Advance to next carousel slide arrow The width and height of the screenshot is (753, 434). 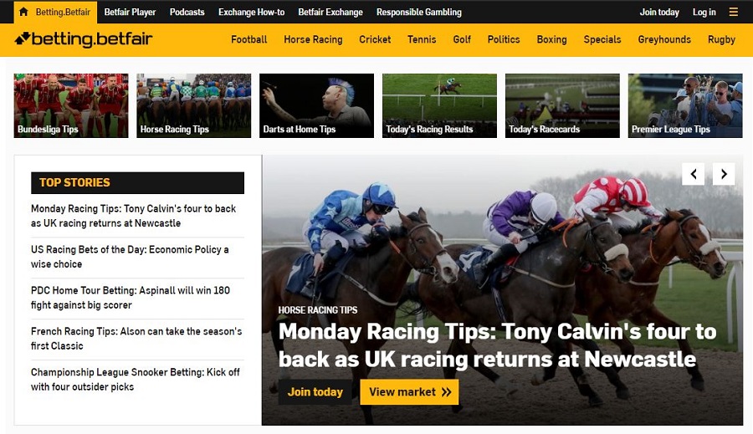[x=724, y=174]
